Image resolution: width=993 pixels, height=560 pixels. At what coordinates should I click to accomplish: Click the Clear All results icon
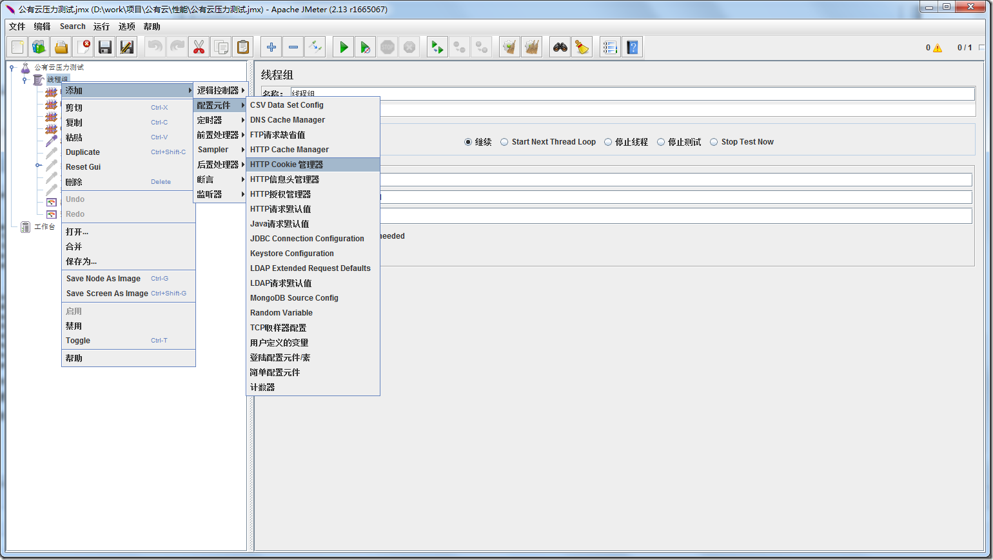[x=532, y=47]
